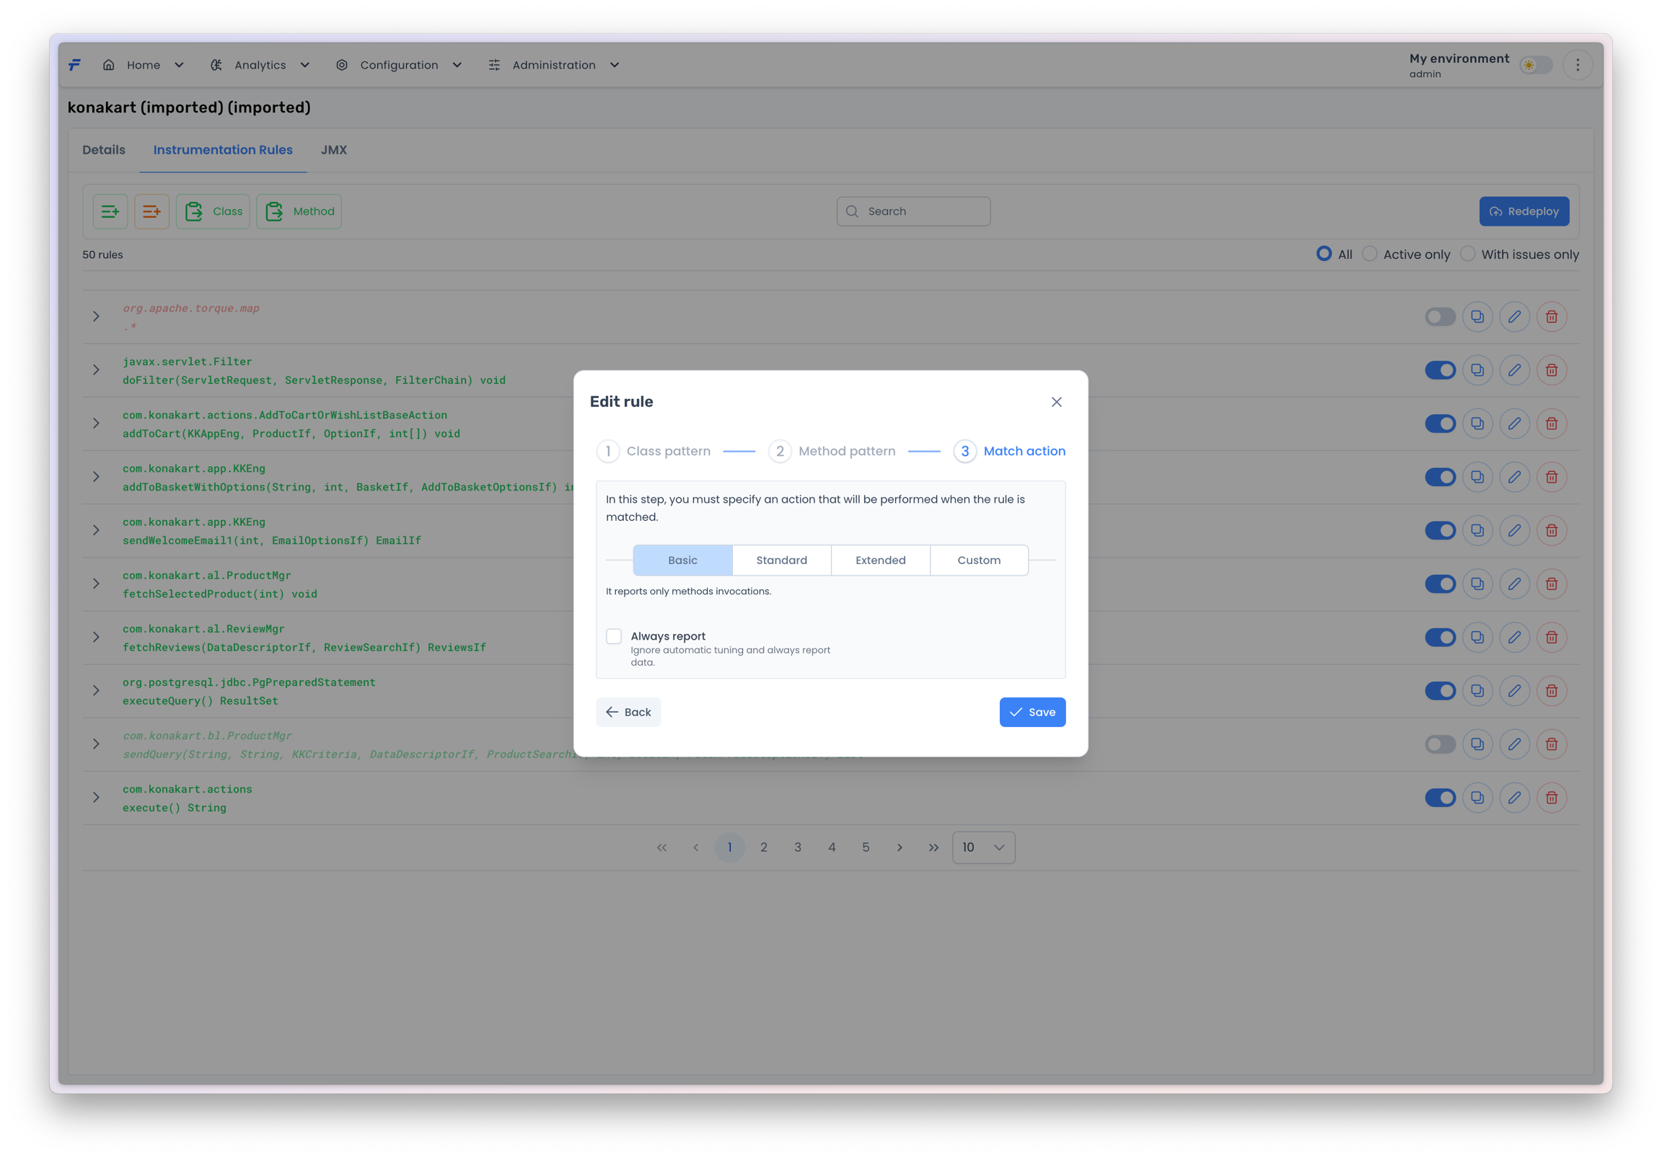The height and width of the screenshot is (1159, 1662).
Task: Expand the org.apache.torque.map rule row
Action: click(x=96, y=317)
